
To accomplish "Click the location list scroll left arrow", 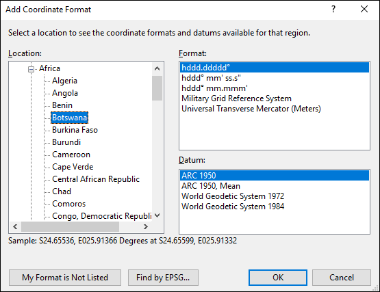I will click(15, 226).
